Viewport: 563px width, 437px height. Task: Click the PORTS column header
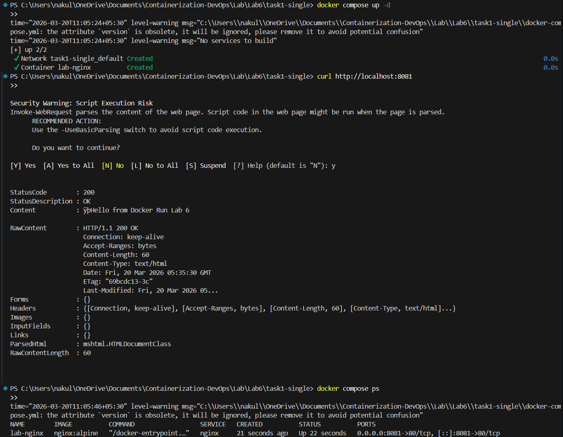click(x=366, y=424)
